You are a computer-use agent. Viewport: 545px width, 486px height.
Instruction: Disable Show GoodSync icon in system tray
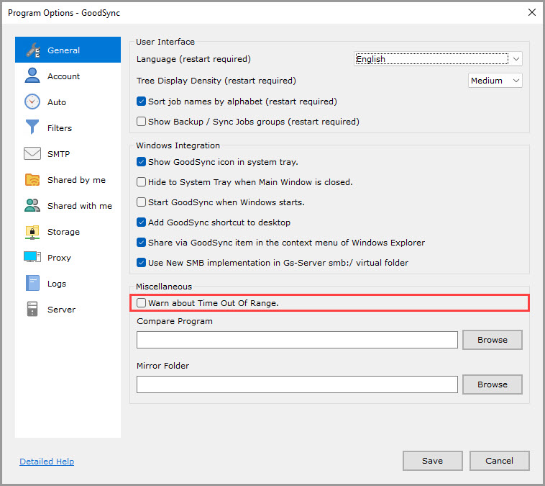(x=141, y=162)
